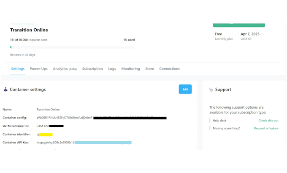Open the Connections tab
This screenshot has height=173, width=287.
pos(170,69)
